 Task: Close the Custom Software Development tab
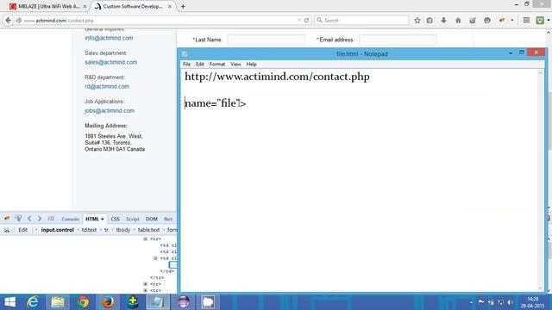[170, 6]
